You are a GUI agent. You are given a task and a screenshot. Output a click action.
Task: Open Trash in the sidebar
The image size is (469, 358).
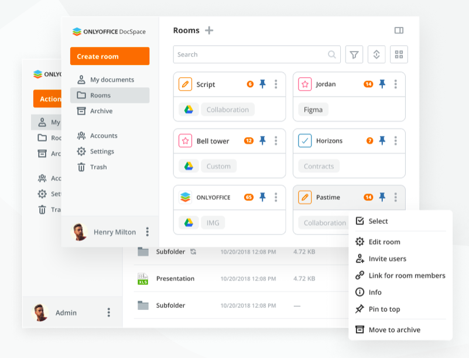[109, 167]
